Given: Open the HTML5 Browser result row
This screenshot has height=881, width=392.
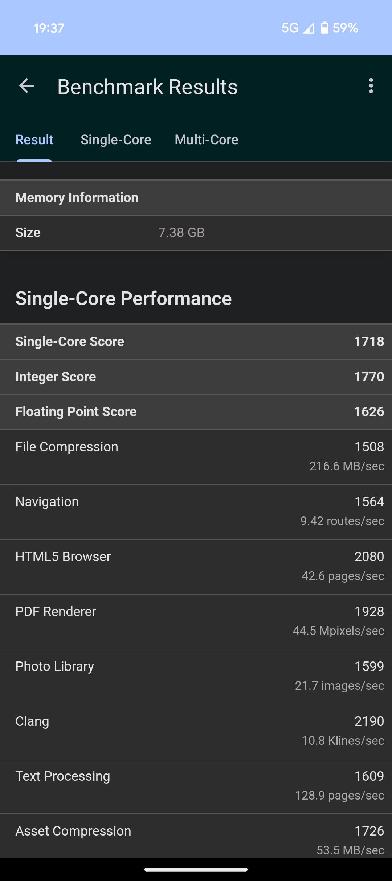Looking at the screenshot, I should tap(196, 567).
